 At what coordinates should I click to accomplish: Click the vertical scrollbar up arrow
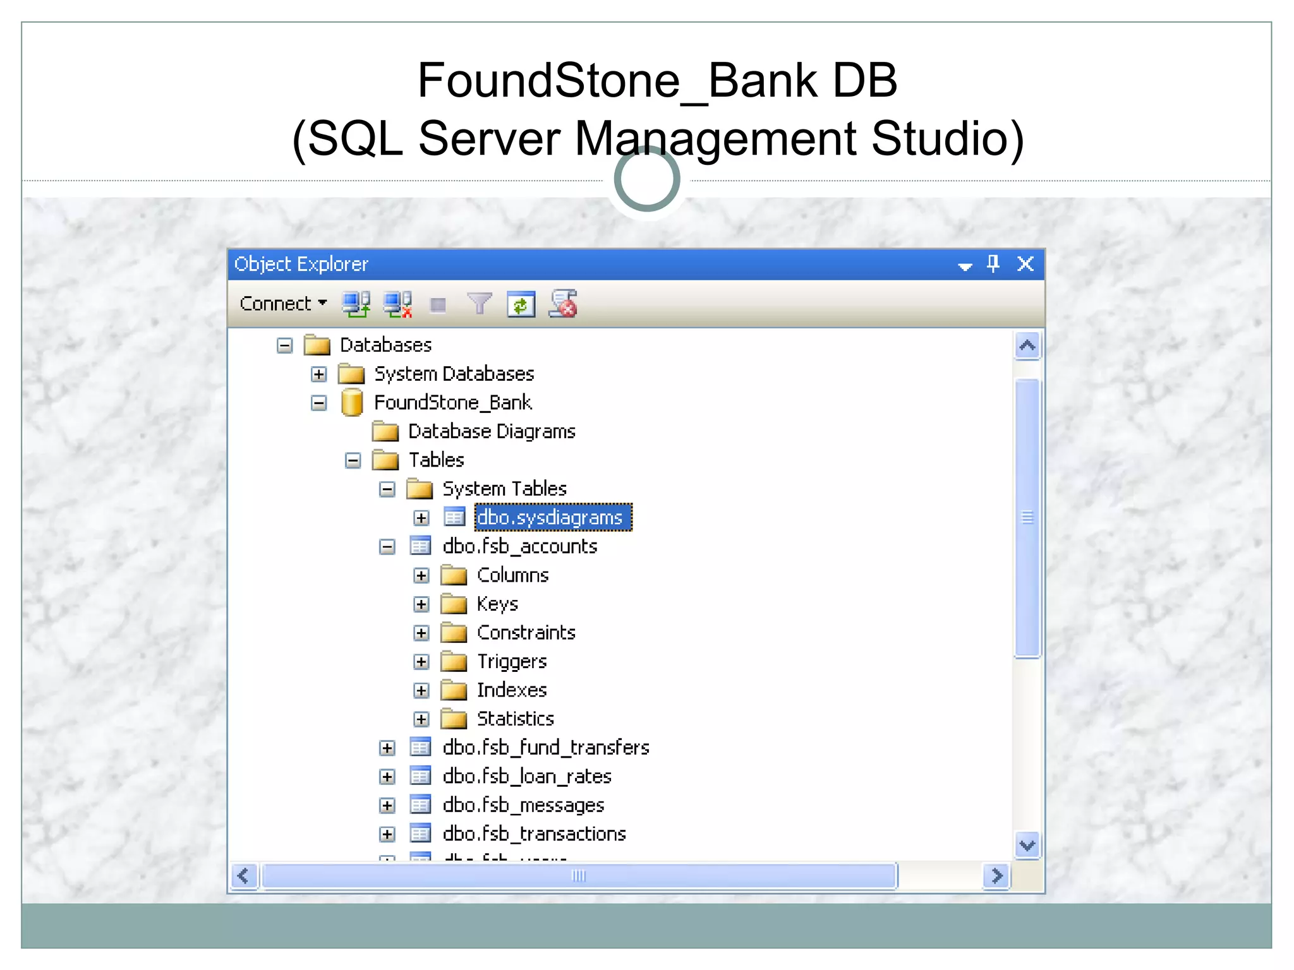pos(1027,346)
